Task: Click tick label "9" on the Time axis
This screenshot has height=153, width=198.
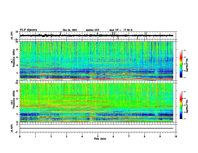Action: click(160, 136)
